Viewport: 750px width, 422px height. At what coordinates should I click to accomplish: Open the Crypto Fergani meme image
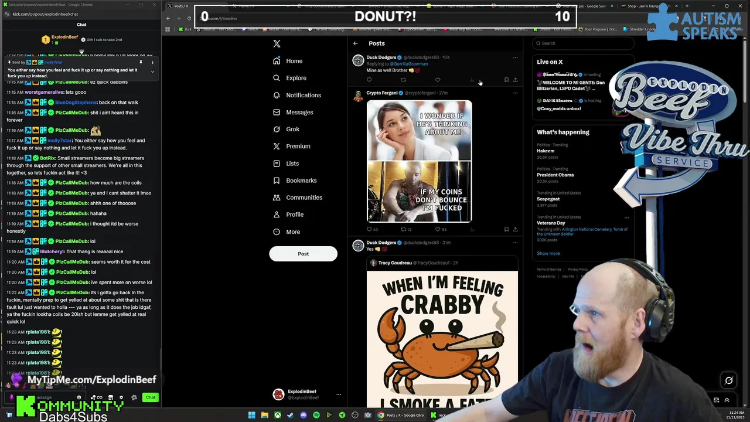[x=419, y=161]
